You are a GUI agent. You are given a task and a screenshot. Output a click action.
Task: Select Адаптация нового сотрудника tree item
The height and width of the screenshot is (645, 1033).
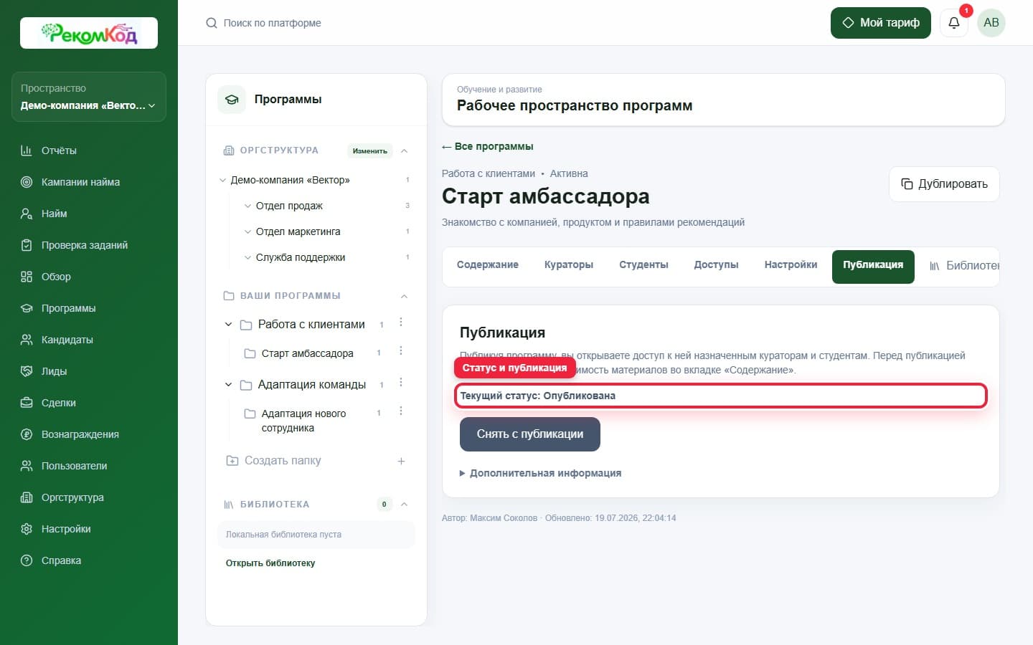click(x=303, y=421)
